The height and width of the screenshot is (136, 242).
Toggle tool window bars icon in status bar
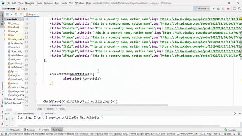click(x=2, y=134)
